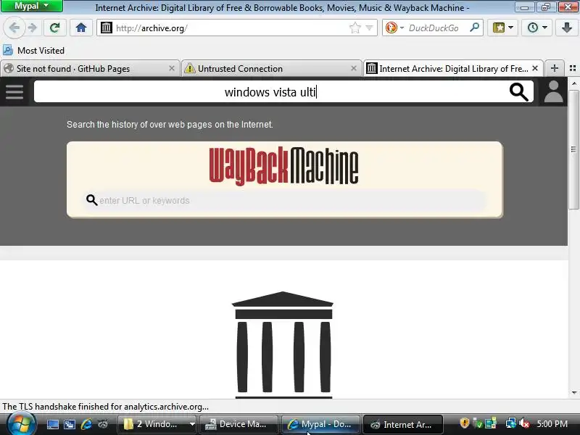Open the DuckDuckGo search engine selector
This screenshot has width=580, height=435.
click(x=394, y=28)
